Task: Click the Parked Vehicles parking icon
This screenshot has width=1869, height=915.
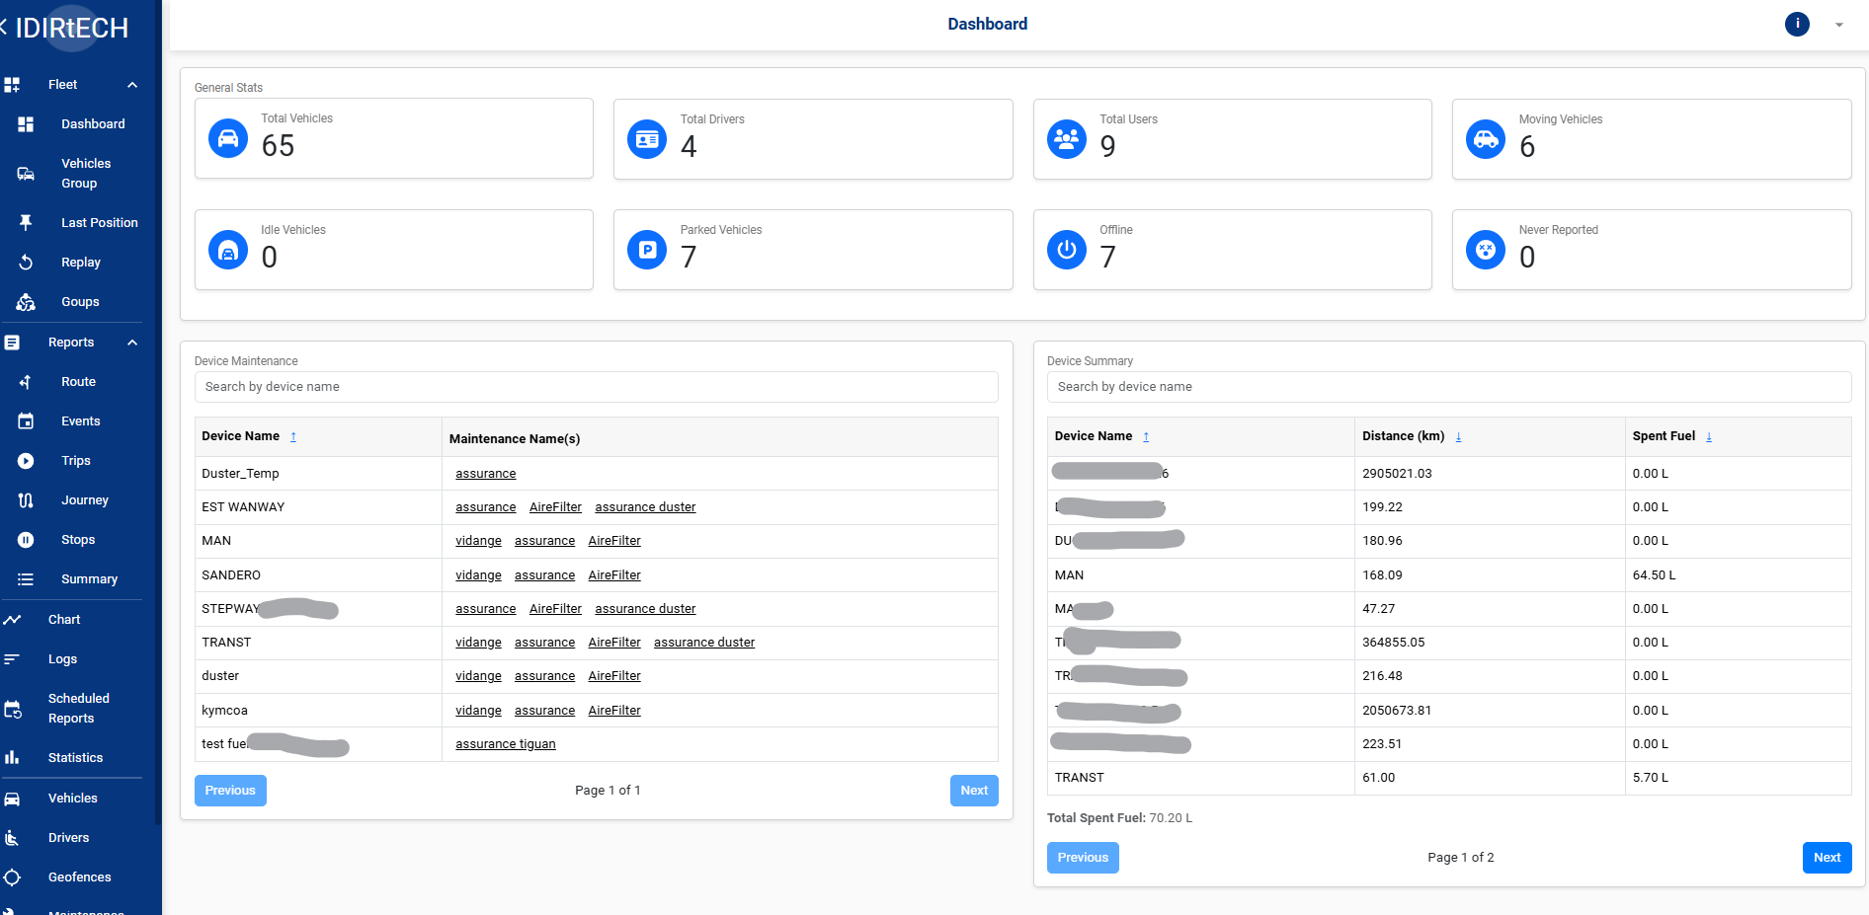Action: (647, 250)
